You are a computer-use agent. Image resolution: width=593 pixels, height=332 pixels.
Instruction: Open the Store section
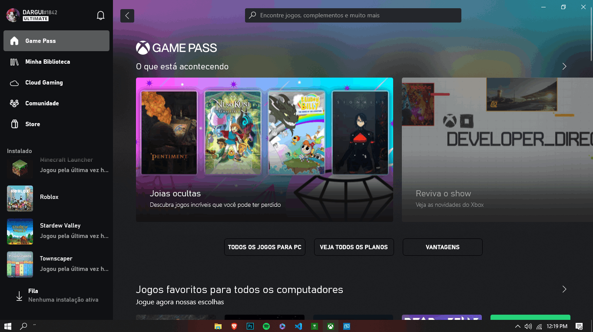tap(56, 124)
